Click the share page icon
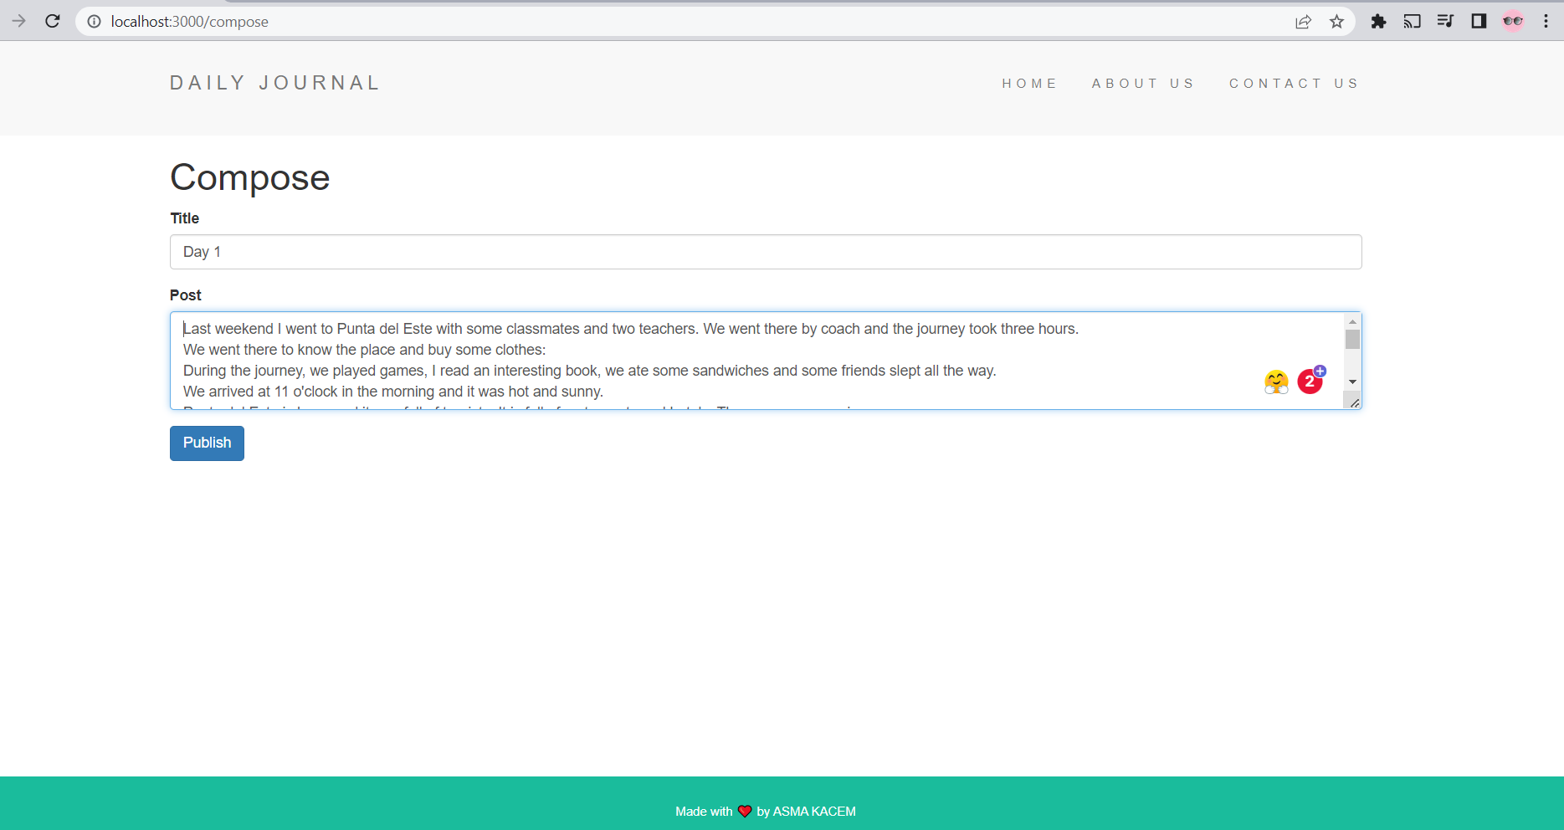This screenshot has height=830, width=1564. (1303, 21)
